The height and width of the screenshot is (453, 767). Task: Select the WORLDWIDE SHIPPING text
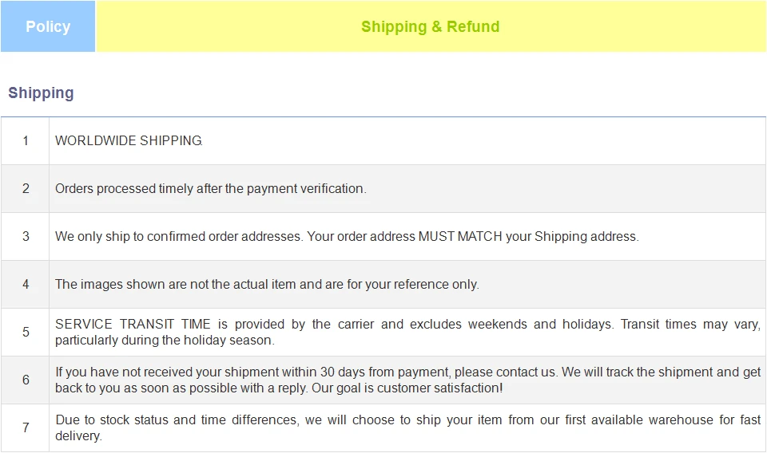[129, 140]
